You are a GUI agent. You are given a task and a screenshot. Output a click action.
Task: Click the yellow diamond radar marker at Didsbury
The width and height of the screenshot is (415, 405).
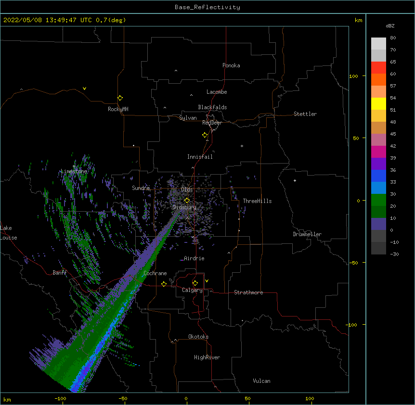point(187,201)
